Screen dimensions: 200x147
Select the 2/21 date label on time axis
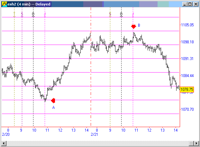point(94,134)
